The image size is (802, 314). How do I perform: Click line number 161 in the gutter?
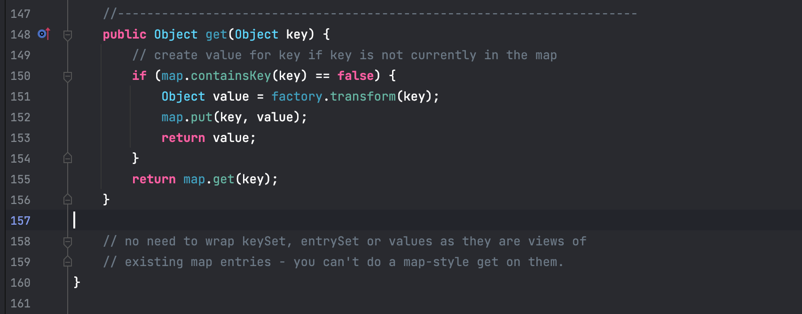[x=20, y=304]
